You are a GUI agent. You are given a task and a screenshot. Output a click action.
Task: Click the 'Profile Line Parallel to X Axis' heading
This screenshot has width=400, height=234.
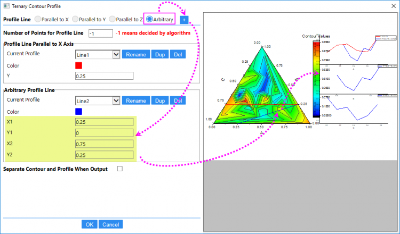coord(39,44)
